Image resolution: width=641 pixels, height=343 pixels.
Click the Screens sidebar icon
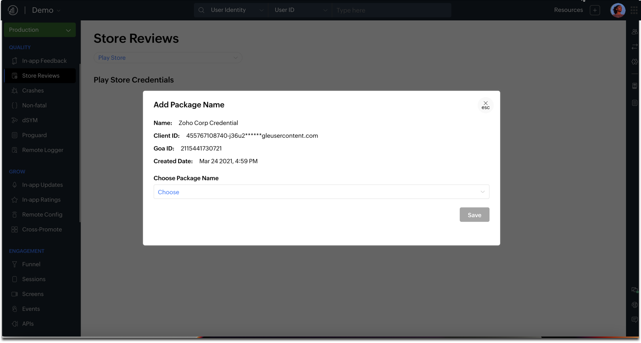point(14,294)
